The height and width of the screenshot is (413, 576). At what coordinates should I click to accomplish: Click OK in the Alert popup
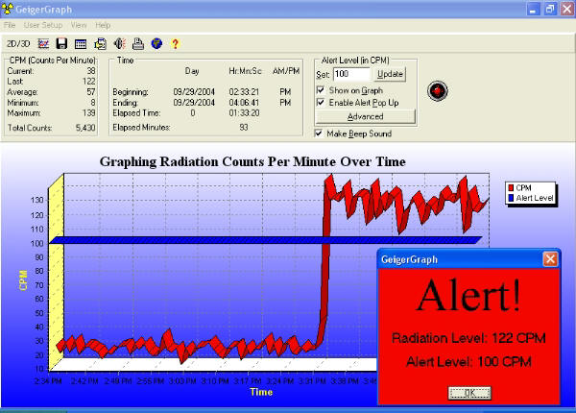pyautogui.click(x=469, y=393)
